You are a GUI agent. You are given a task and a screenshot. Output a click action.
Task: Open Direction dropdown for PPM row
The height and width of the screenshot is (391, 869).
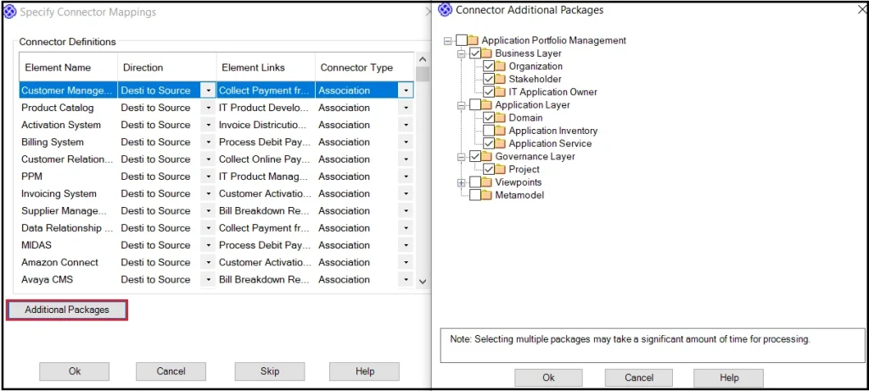point(208,176)
